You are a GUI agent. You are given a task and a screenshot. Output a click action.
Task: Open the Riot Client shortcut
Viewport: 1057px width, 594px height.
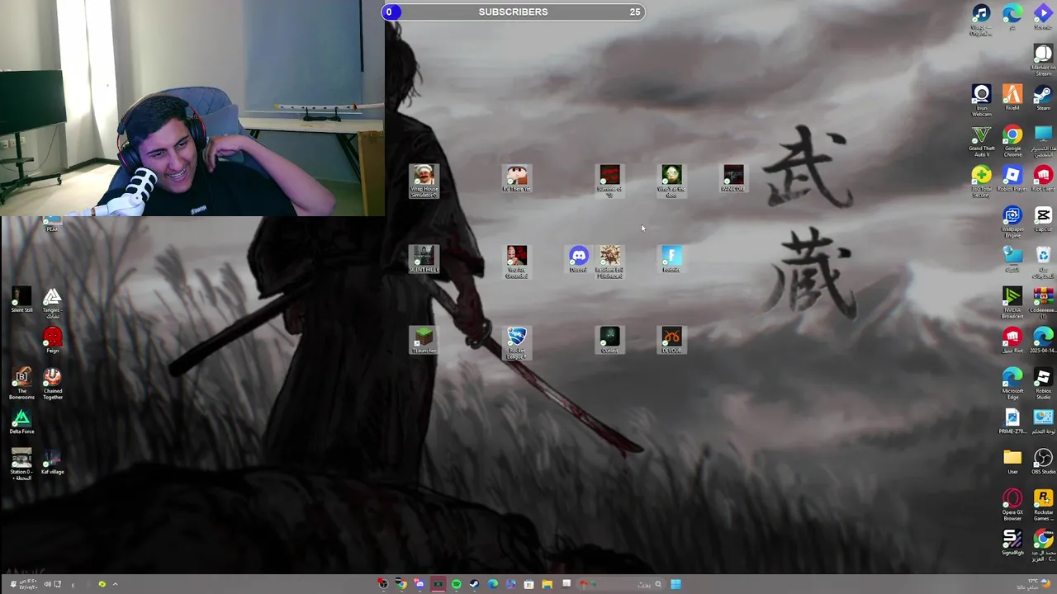point(1043,178)
